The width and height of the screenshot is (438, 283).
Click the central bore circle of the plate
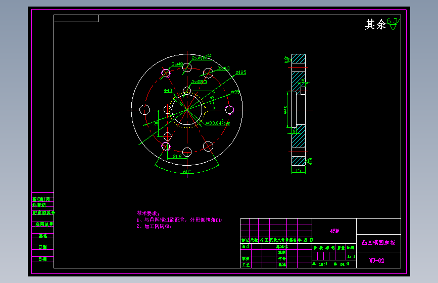(x=187, y=110)
